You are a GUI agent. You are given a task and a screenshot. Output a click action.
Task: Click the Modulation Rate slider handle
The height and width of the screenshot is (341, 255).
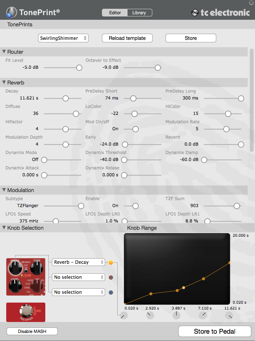[x=227, y=129]
